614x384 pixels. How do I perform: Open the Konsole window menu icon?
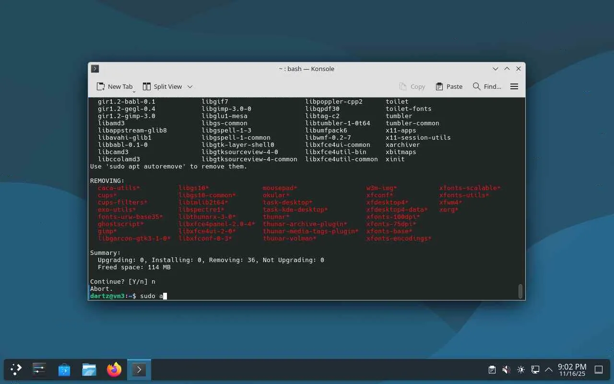coord(95,69)
